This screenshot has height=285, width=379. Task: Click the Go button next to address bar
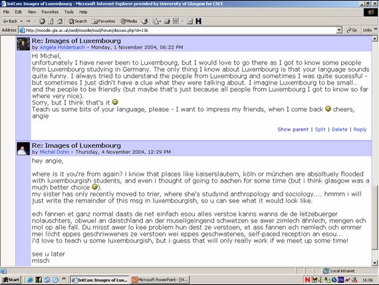352,30
